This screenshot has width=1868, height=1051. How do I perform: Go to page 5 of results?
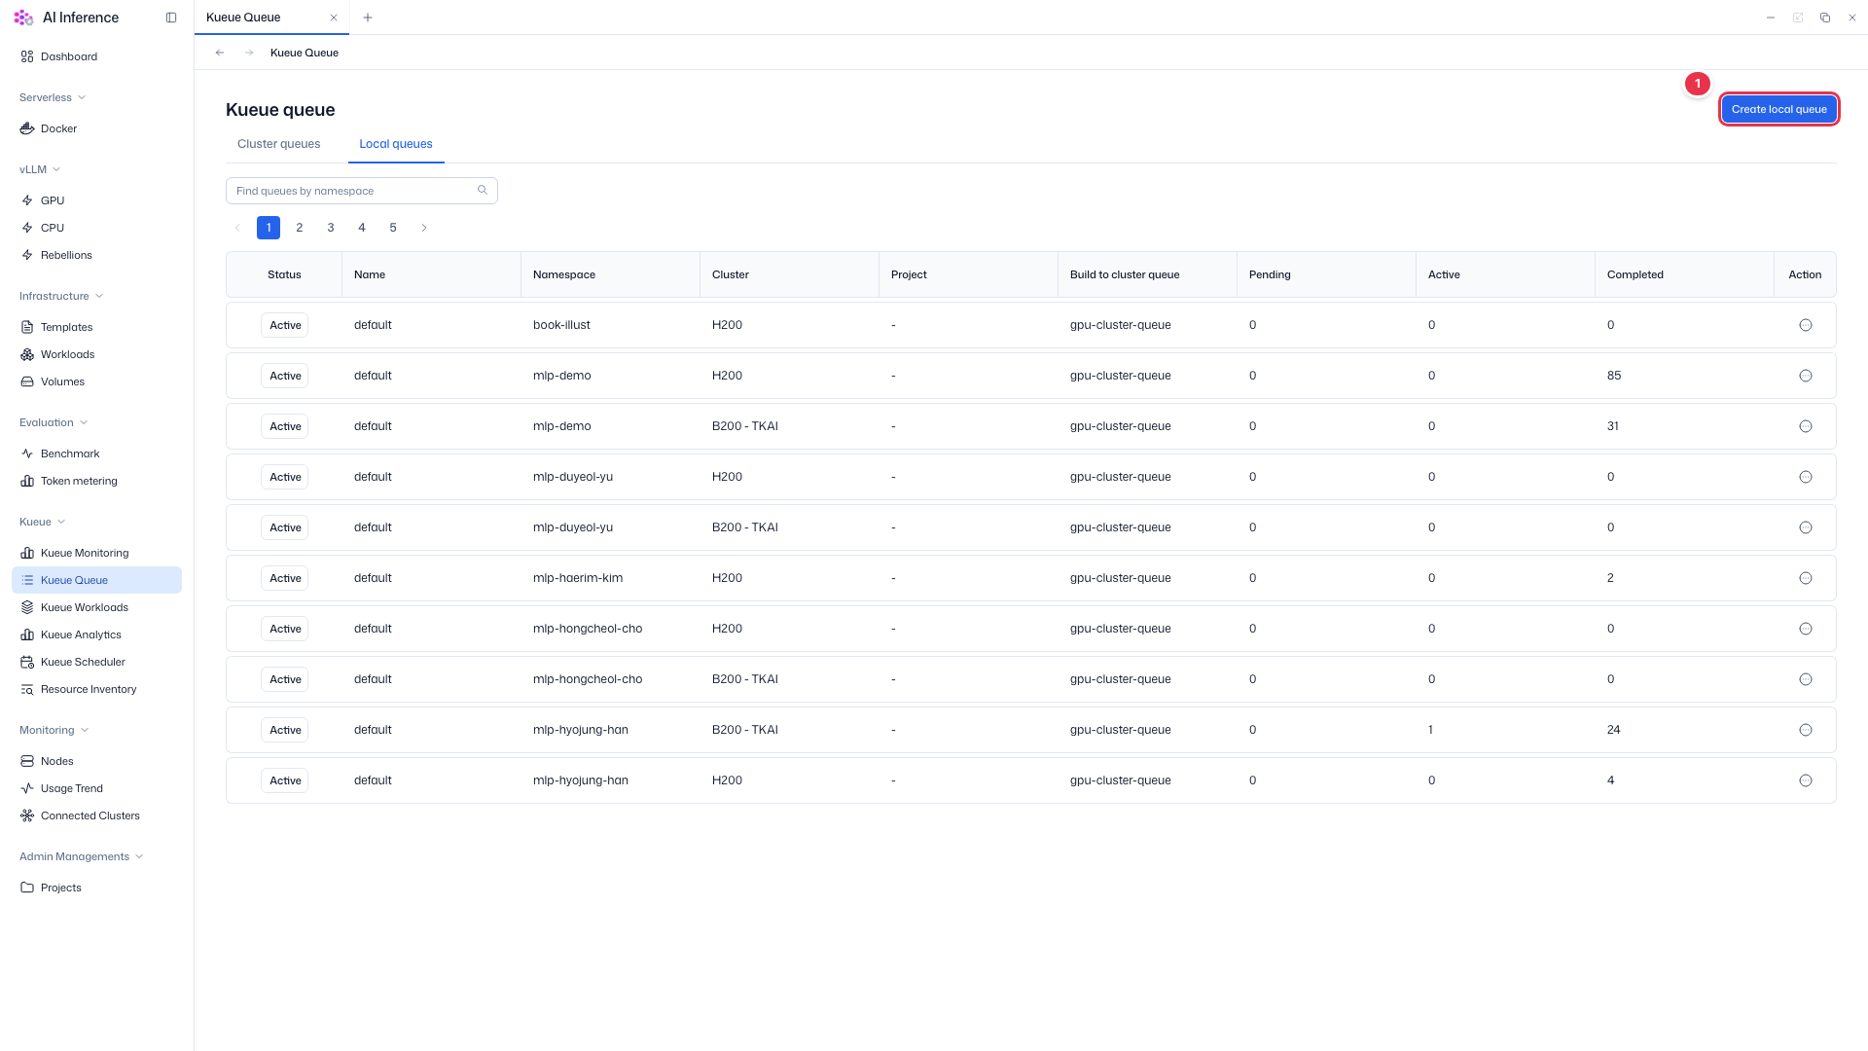[x=393, y=228]
